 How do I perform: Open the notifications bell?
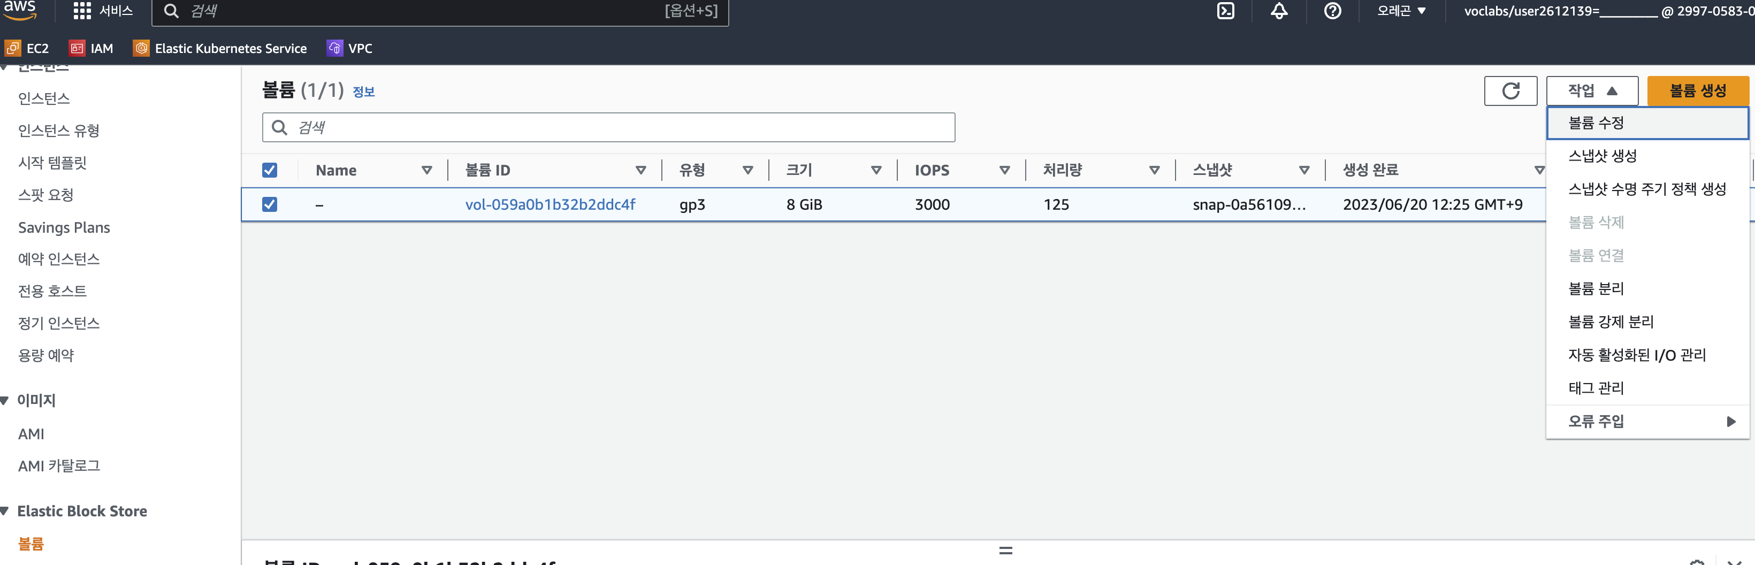click(x=1279, y=11)
